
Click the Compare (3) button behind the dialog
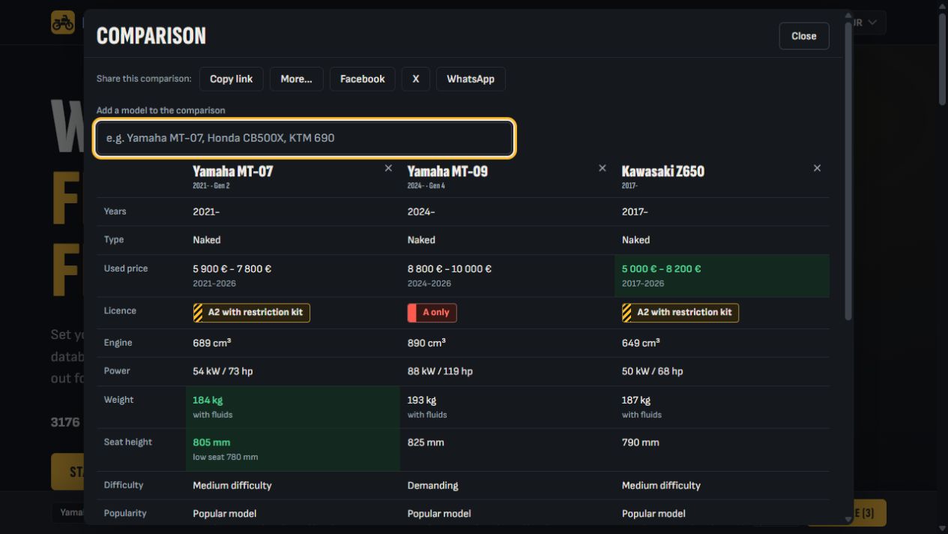(x=869, y=513)
